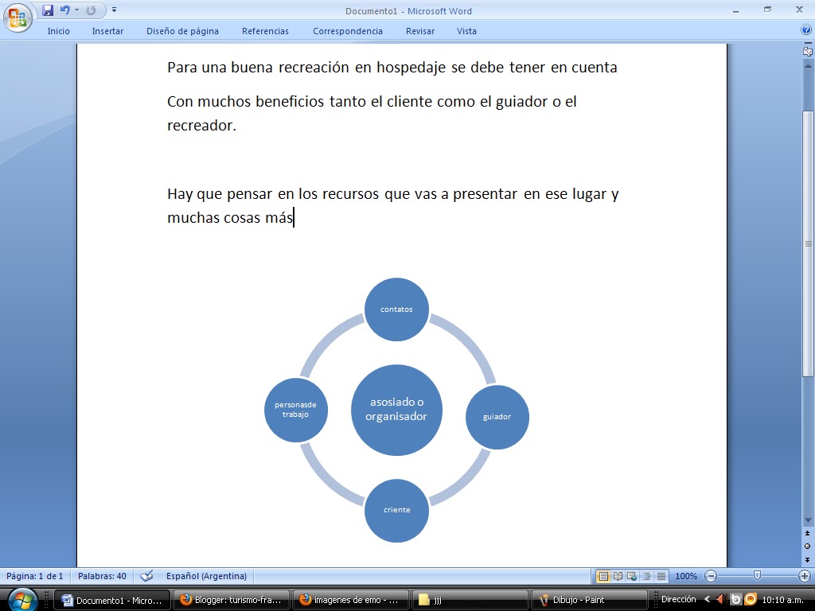Switch to the Referencias tab
Viewport: 815px width, 611px height.
265,31
